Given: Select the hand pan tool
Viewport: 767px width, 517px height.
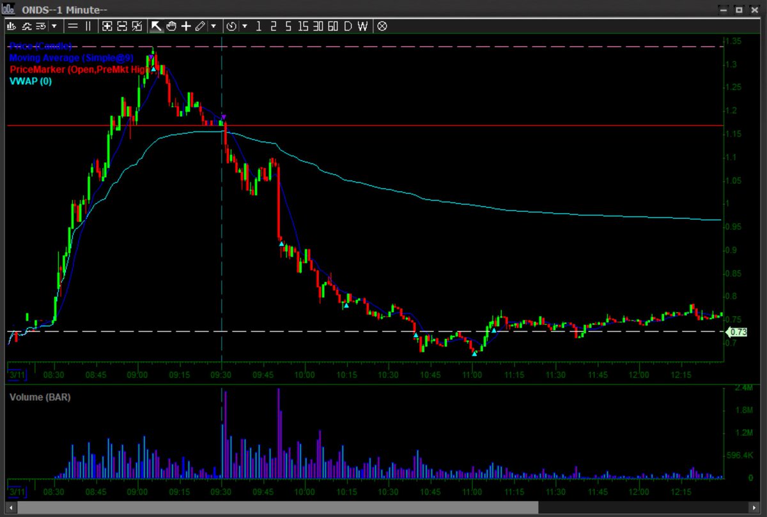Looking at the screenshot, I should pyautogui.click(x=171, y=26).
